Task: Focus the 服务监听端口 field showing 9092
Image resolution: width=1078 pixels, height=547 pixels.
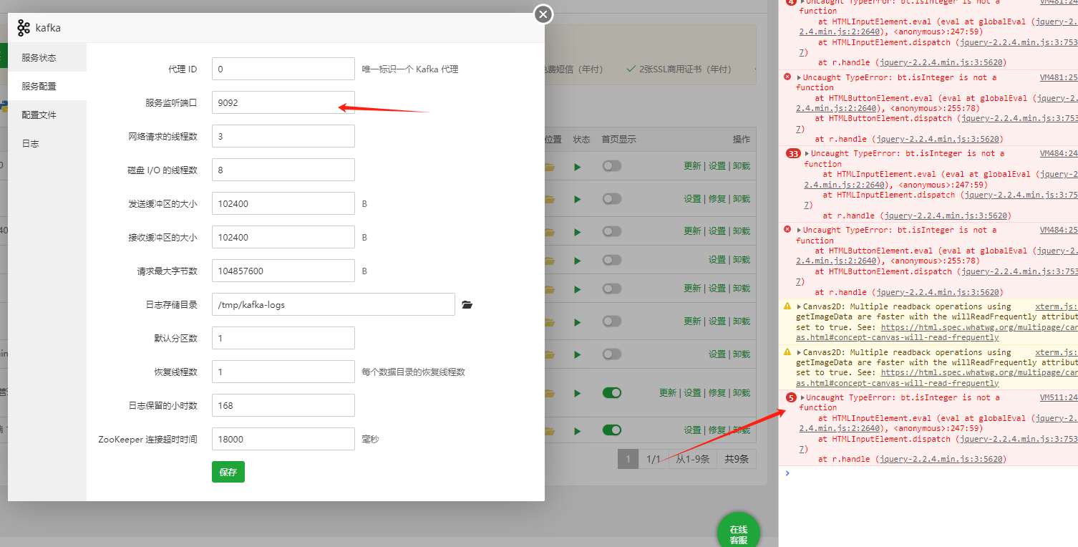Action: point(283,102)
